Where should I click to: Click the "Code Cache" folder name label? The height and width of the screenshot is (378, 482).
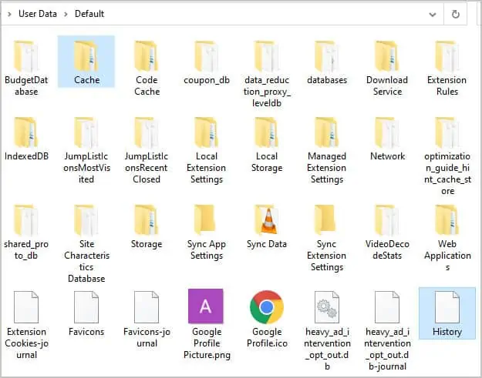point(147,86)
